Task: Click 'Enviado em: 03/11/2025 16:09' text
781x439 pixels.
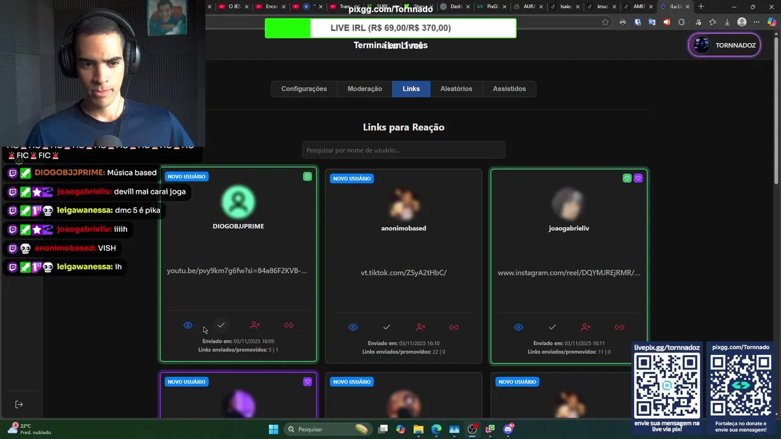Action: pos(238,341)
